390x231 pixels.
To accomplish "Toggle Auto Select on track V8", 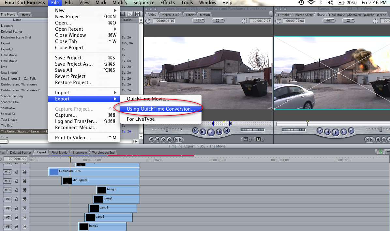I will coord(25,208).
